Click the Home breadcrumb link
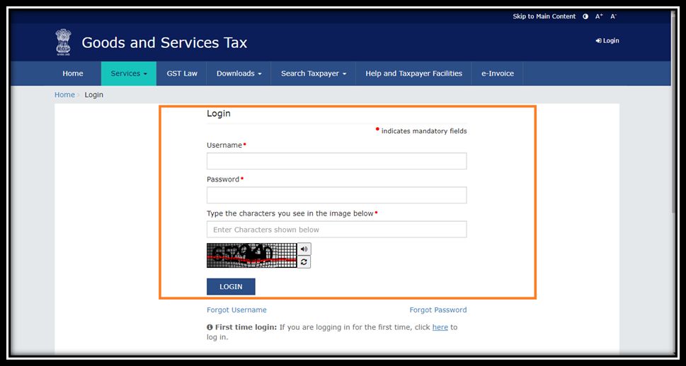The height and width of the screenshot is (366, 686). pyautogui.click(x=64, y=95)
